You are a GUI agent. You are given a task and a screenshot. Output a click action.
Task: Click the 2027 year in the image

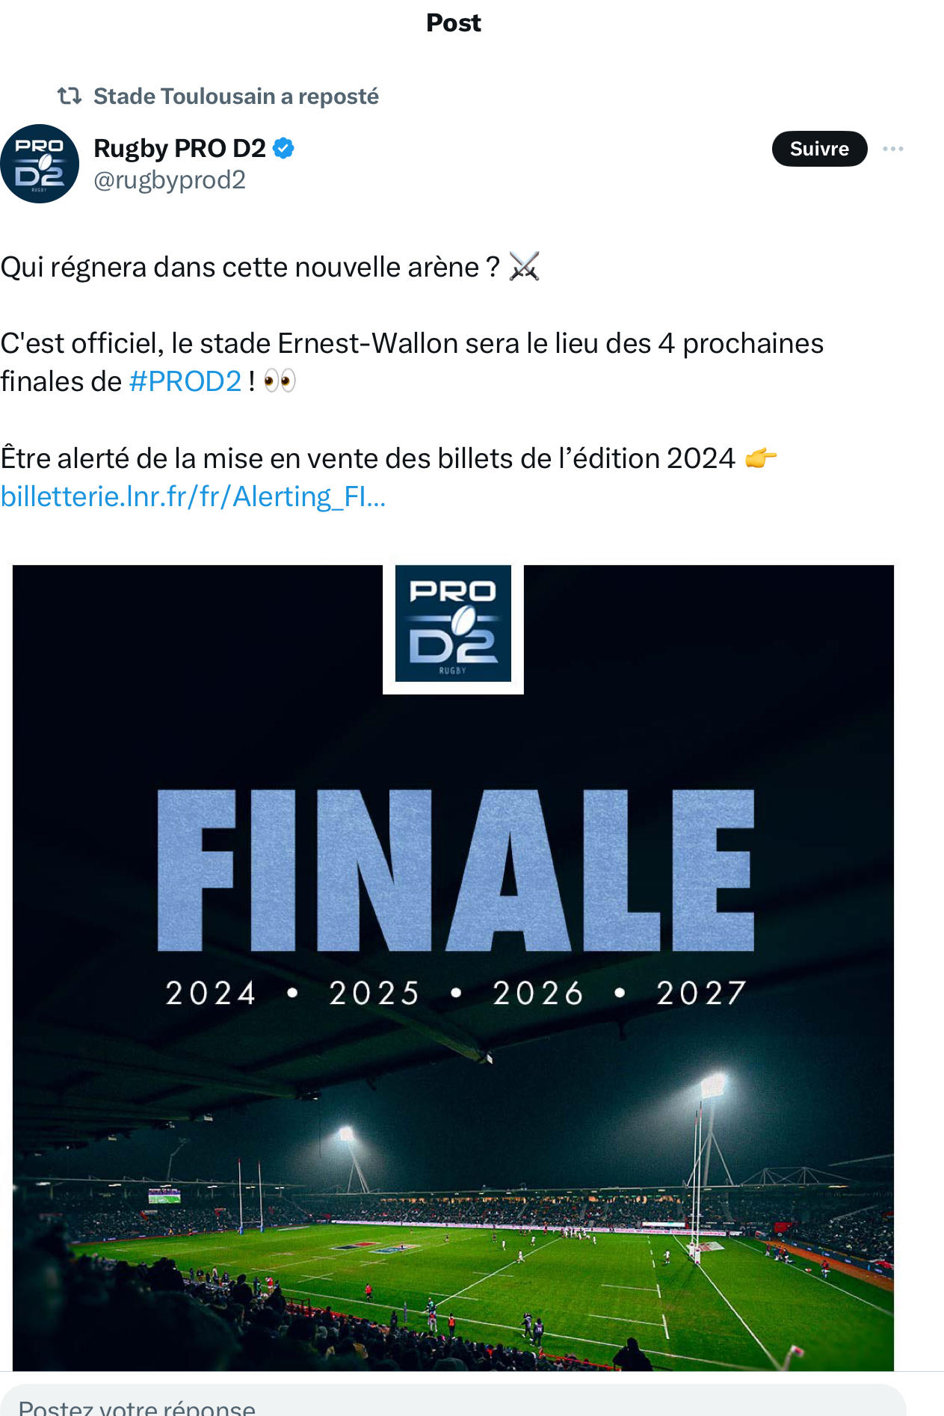tap(700, 993)
